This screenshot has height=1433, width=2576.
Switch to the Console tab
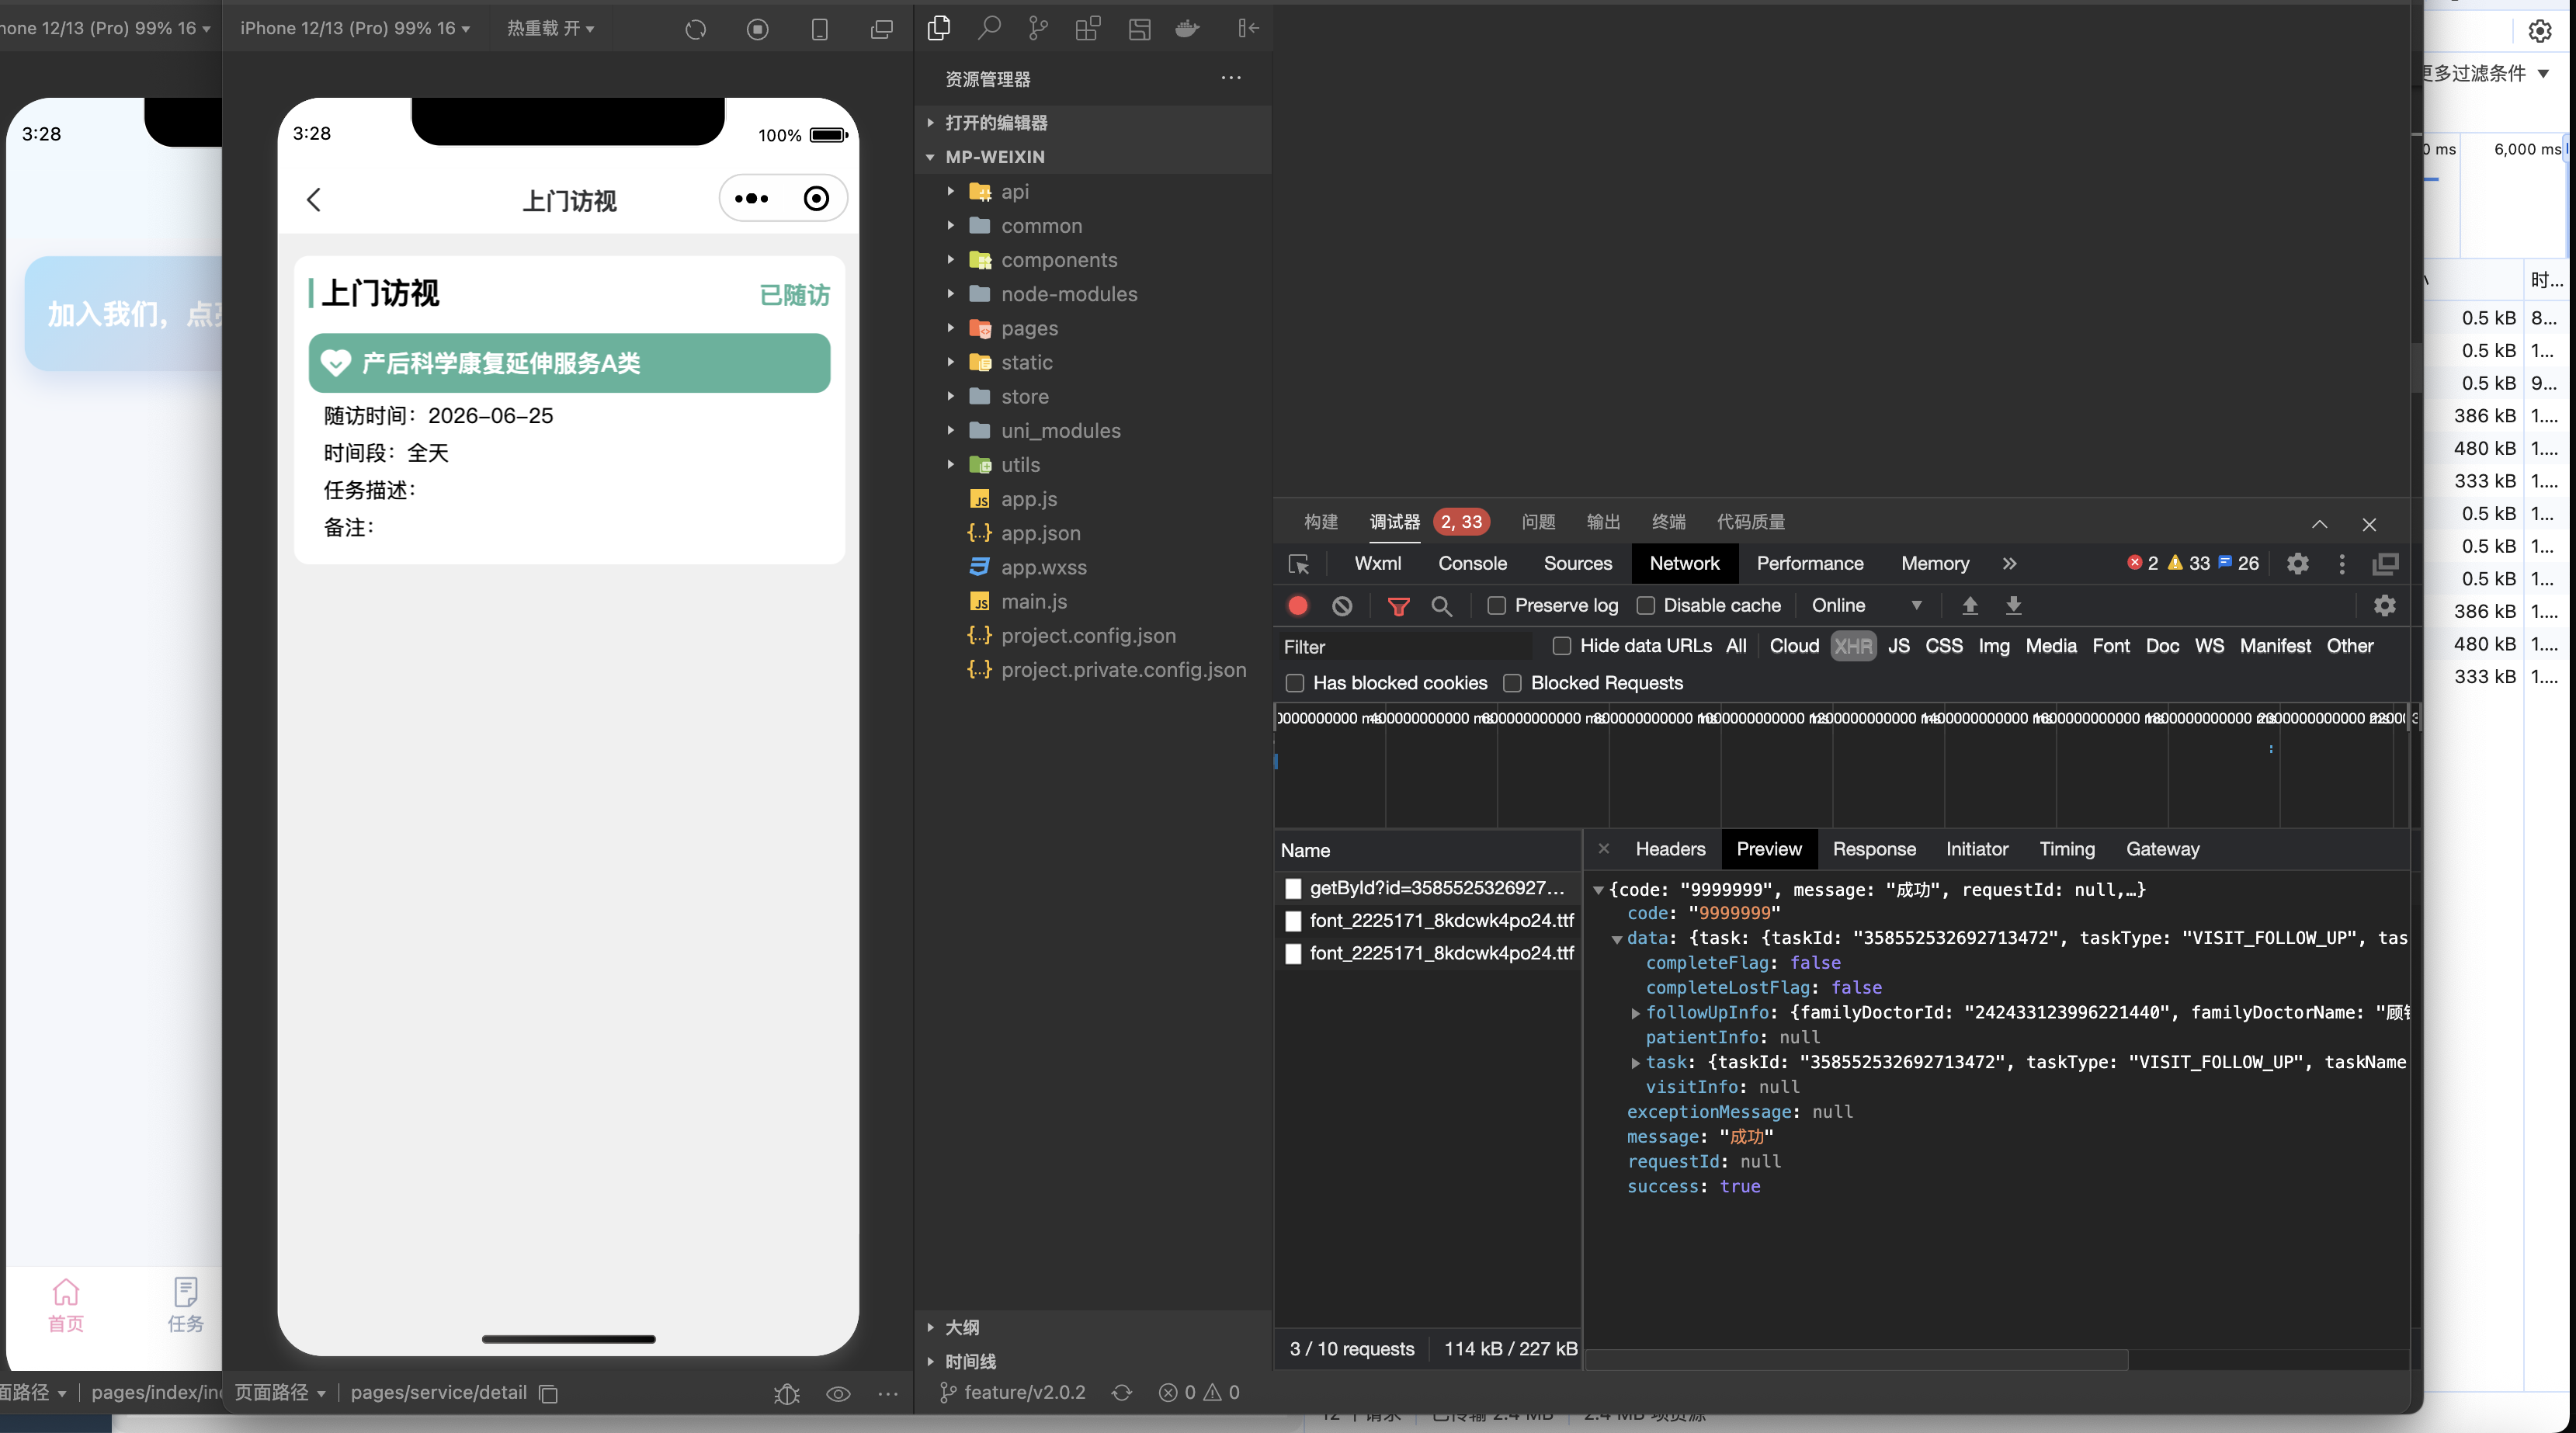coord(1472,564)
